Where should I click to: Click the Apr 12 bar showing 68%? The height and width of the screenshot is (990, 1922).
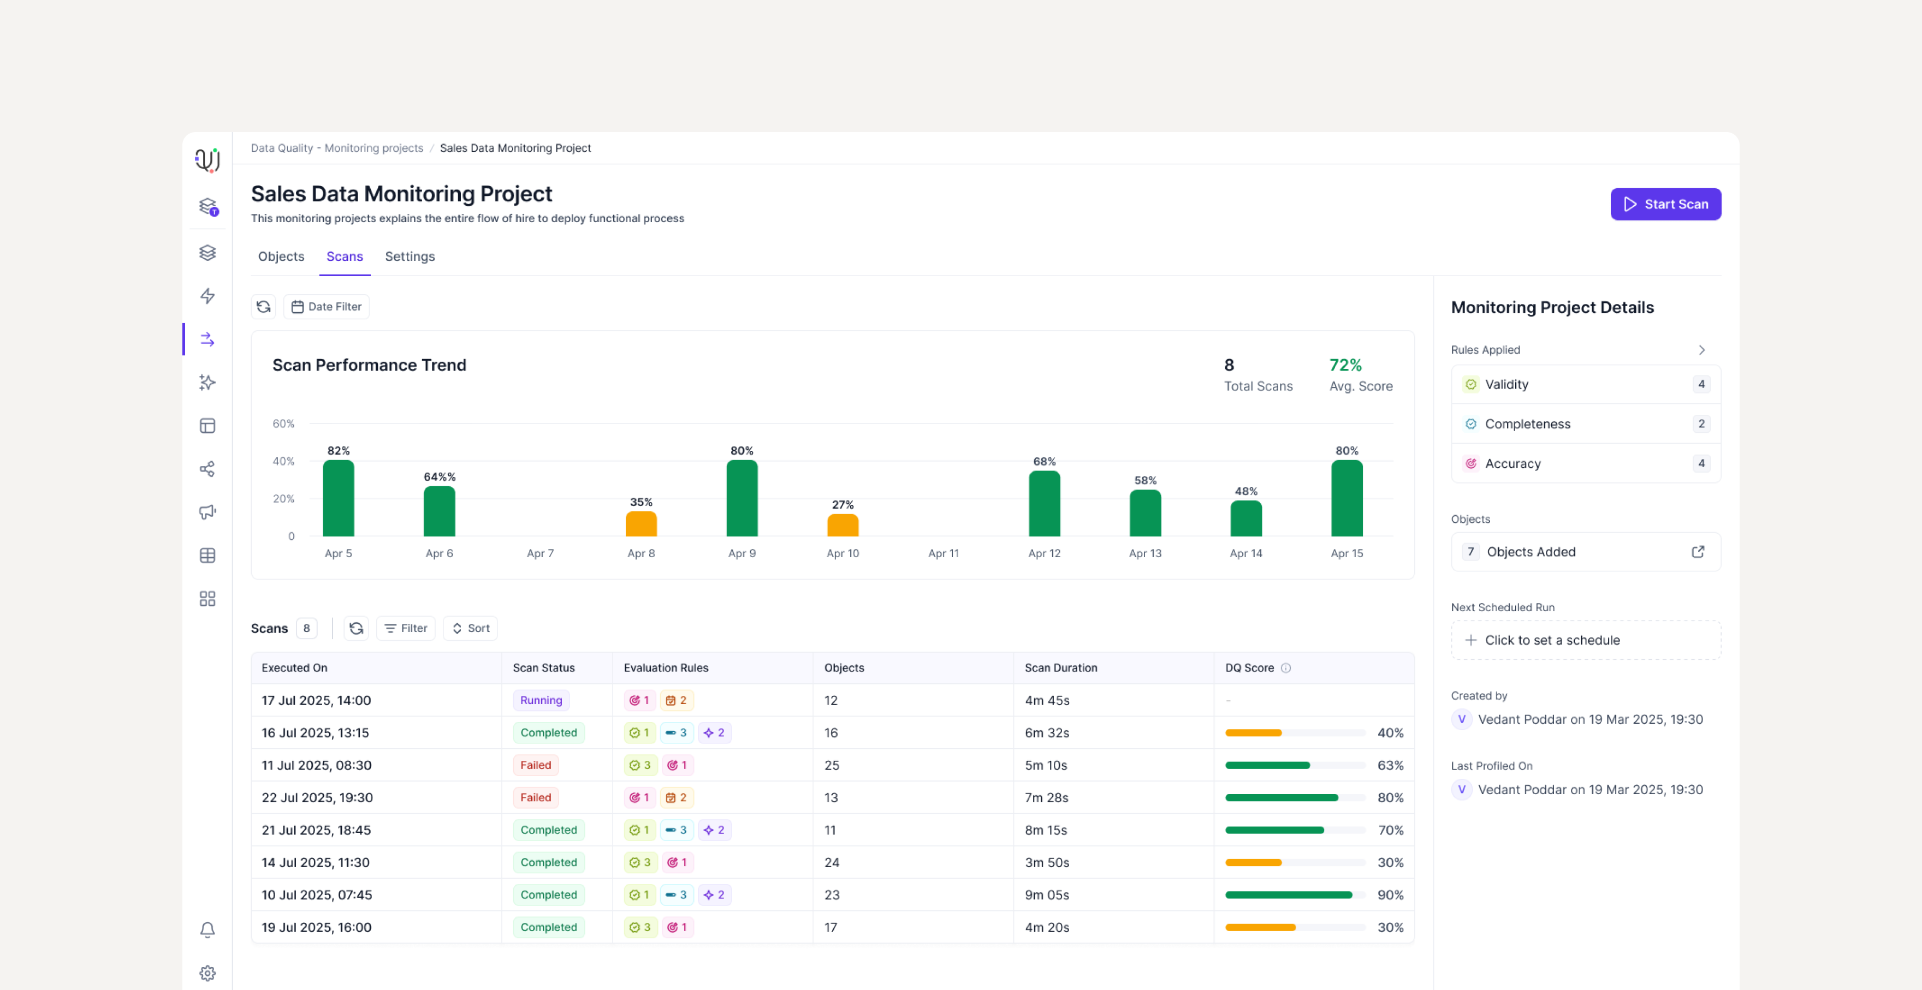pyautogui.click(x=1044, y=503)
